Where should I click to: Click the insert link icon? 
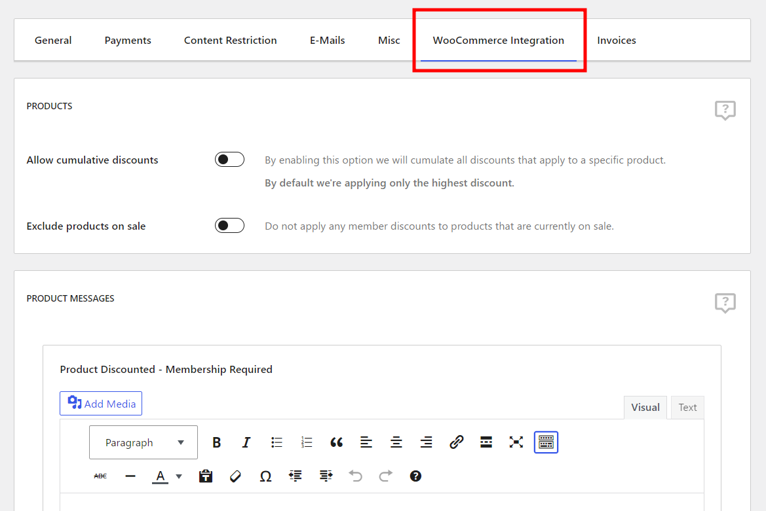point(456,443)
